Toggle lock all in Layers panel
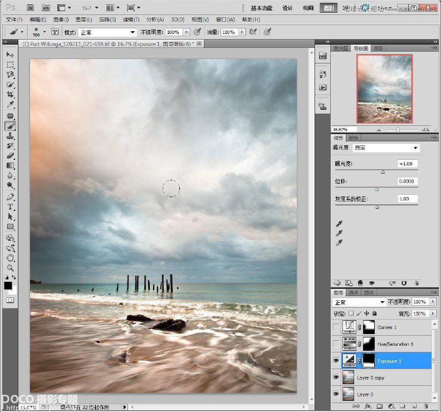Image resolution: width=441 pixels, height=412 pixels. coord(374,313)
